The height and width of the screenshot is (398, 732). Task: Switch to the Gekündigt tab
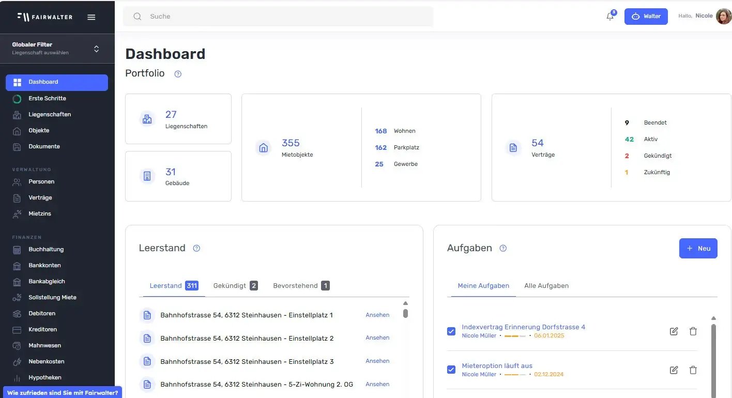pos(235,285)
